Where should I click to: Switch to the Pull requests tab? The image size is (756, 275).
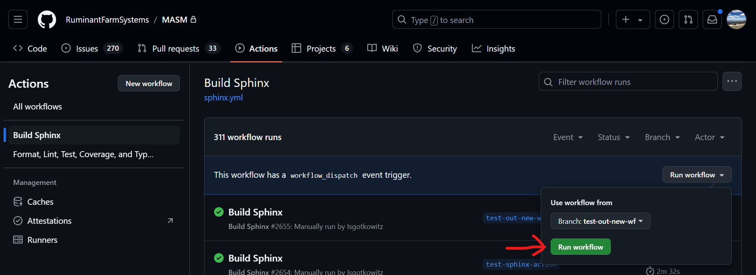pos(179,48)
